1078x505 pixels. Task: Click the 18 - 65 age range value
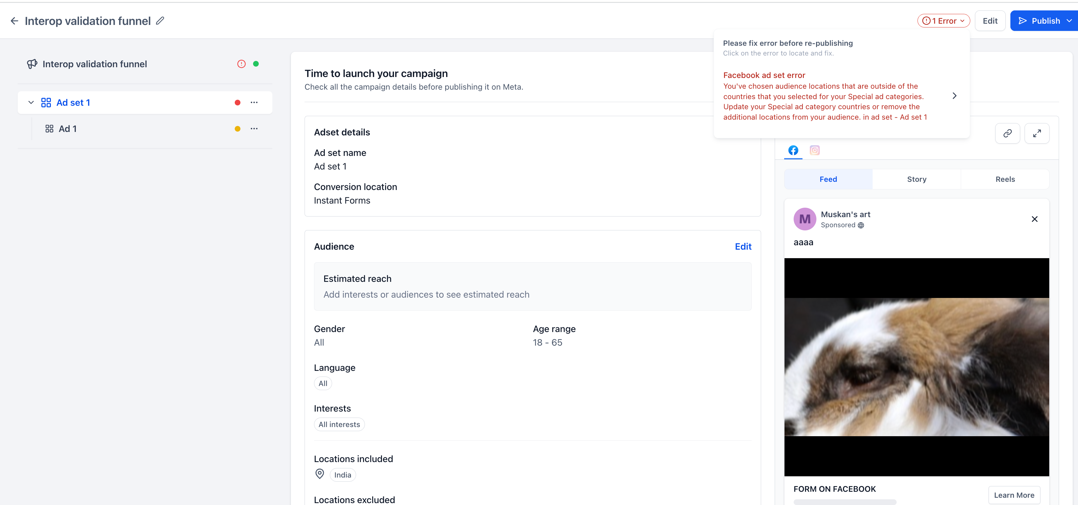[547, 343]
